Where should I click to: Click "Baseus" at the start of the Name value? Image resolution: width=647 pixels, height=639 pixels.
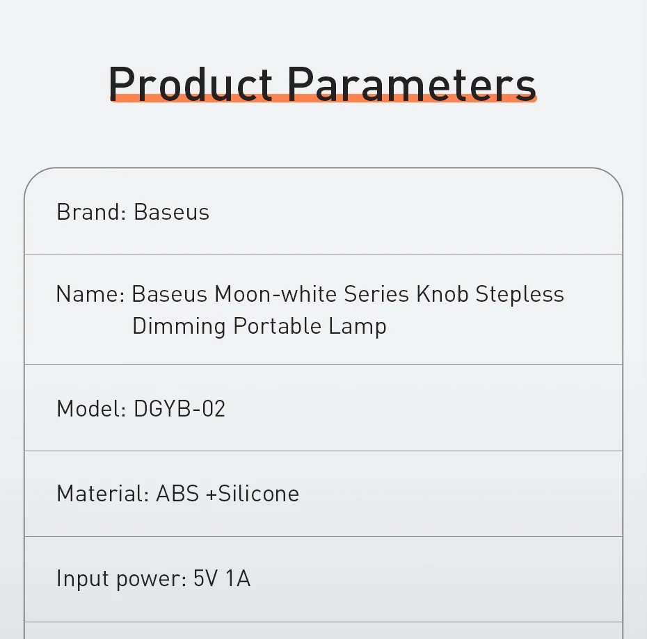[x=169, y=294]
